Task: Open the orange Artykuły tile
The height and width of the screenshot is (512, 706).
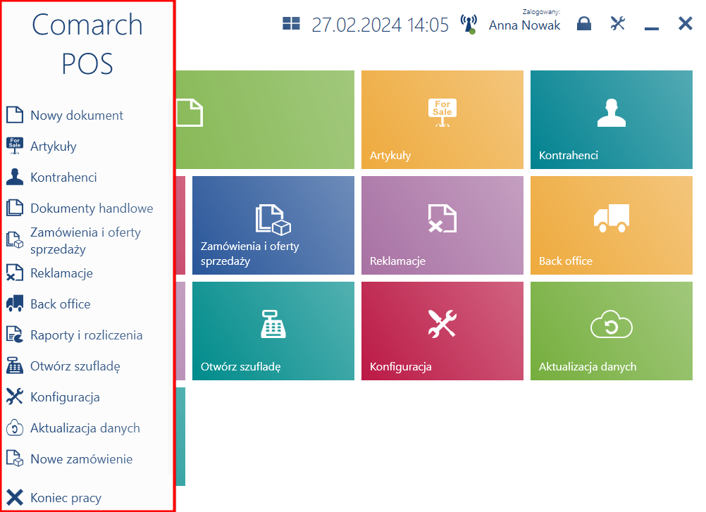Action: [442, 120]
